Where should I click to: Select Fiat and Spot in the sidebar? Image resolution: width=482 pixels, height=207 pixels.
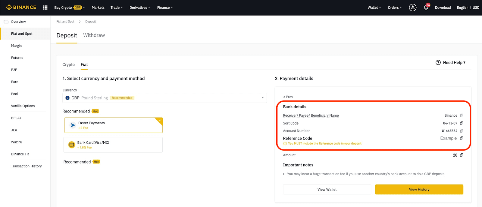pos(25,34)
